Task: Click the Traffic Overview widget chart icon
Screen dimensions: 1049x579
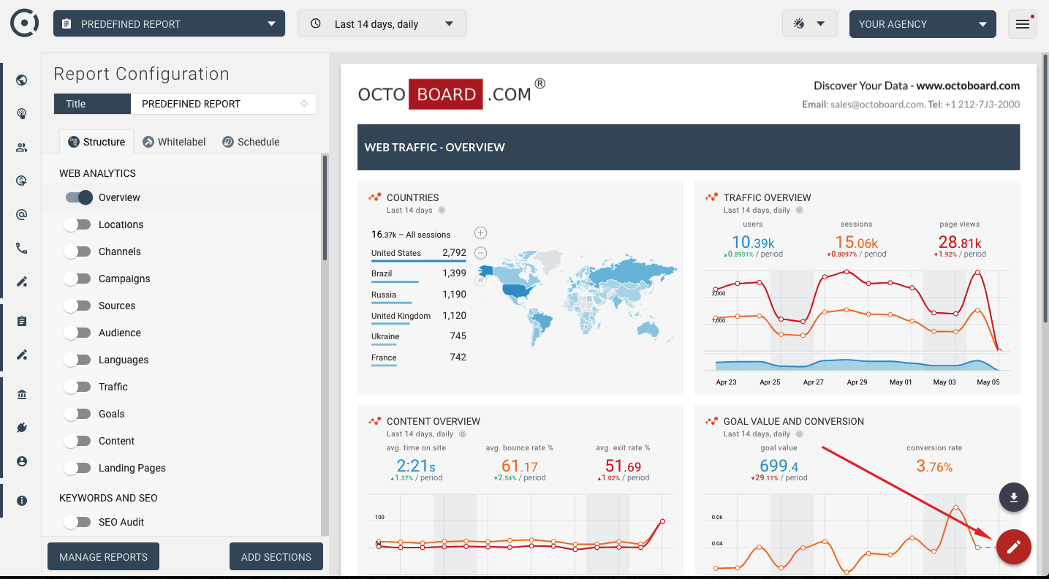Action: point(711,197)
